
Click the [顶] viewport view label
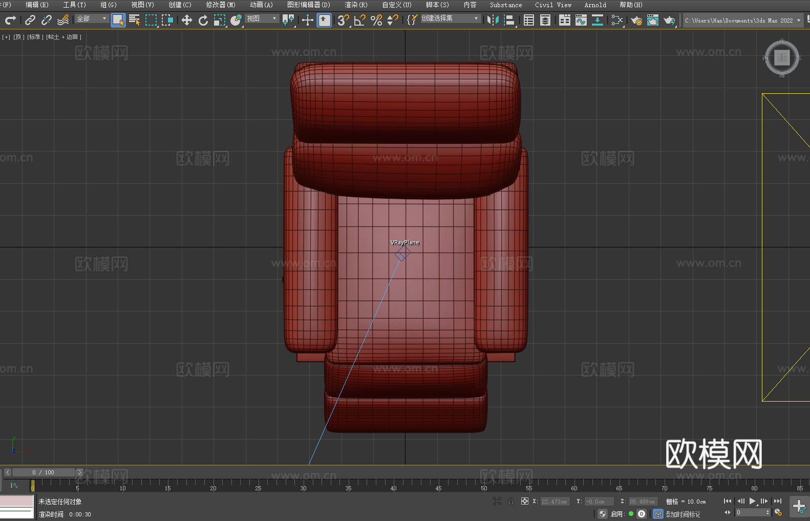19,37
